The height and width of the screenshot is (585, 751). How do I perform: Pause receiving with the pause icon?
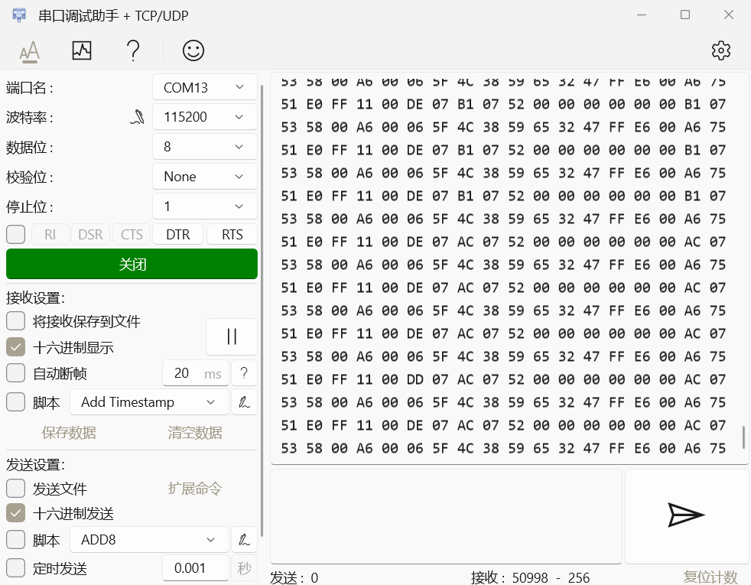[x=232, y=336]
